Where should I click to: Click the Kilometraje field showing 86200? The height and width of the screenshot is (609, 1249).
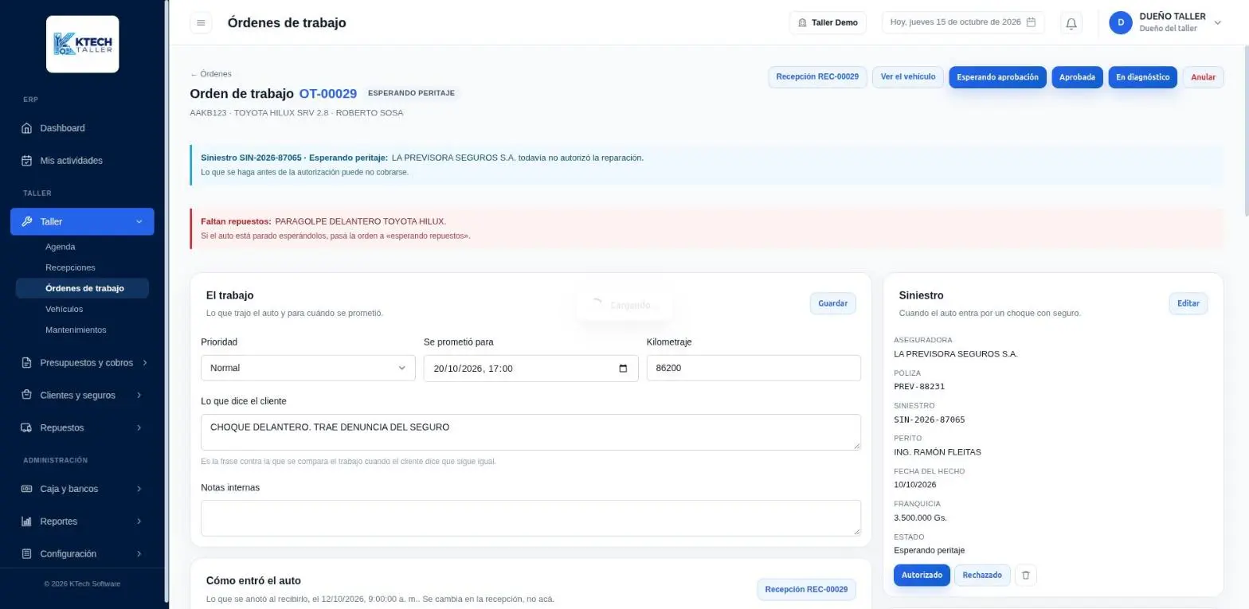click(x=754, y=369)
